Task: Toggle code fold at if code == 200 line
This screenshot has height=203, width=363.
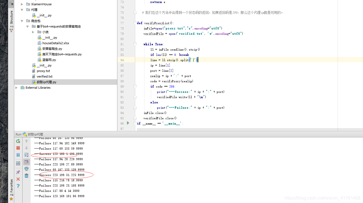Action: [135, 86]
